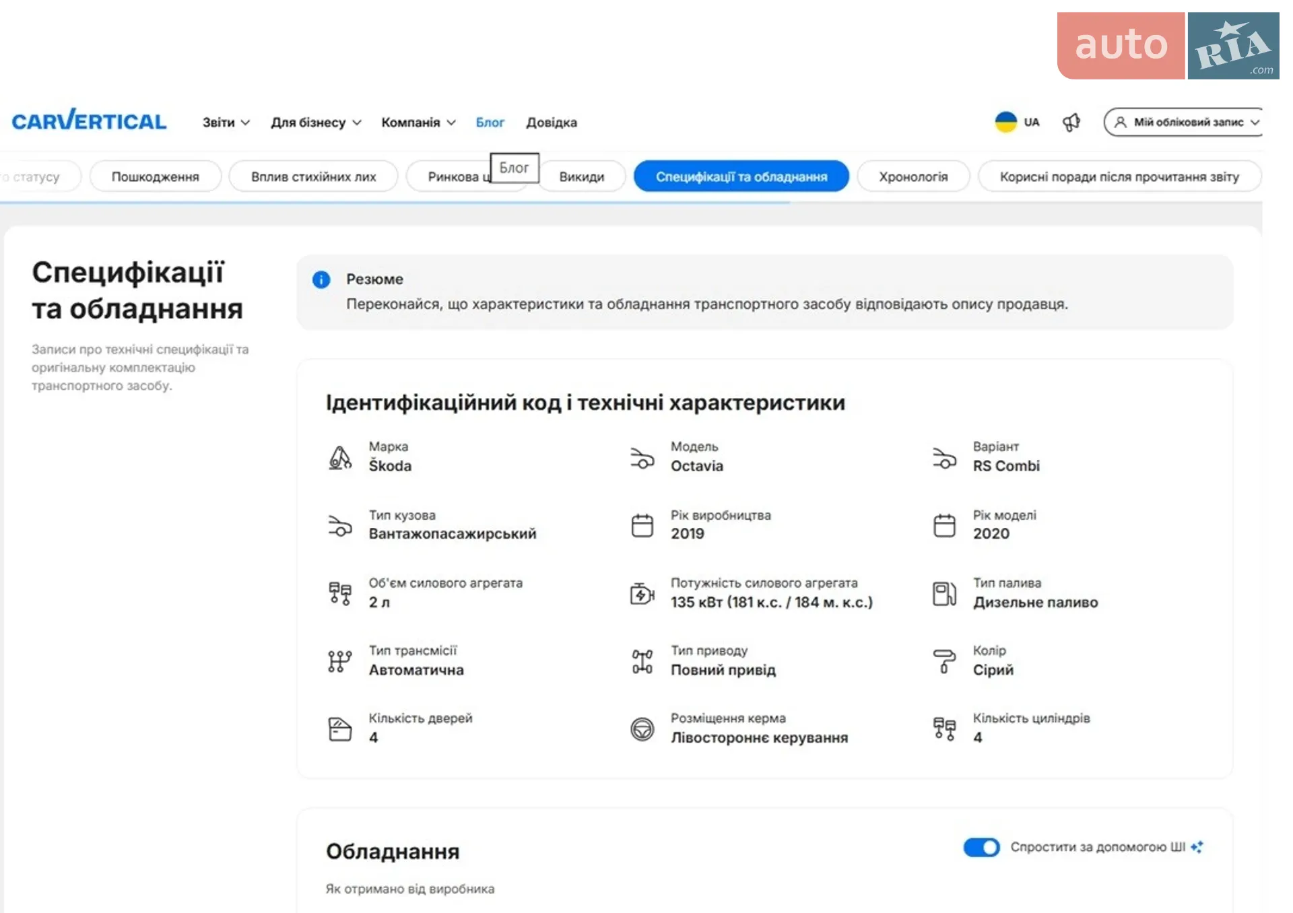The image size is (1293, 913).
Task: Click the Ідентифікаційний код і технічні характеристики heading
Action: [x=585, y=403]
